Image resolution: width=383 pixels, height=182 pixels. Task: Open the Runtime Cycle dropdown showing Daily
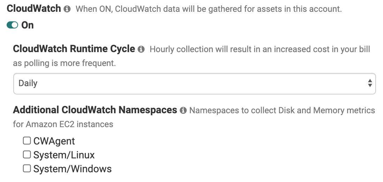pyautogui.click(x=194, y=83)
